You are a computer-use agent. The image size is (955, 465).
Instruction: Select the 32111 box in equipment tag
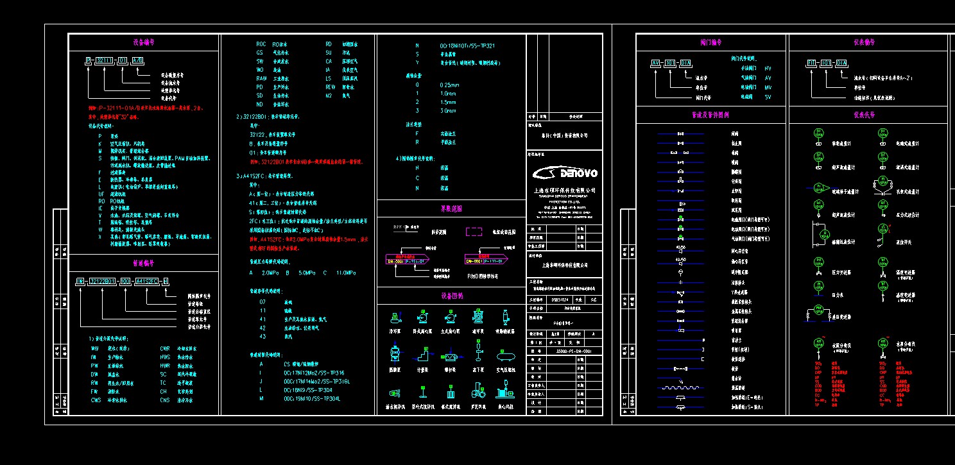point(105,60)
